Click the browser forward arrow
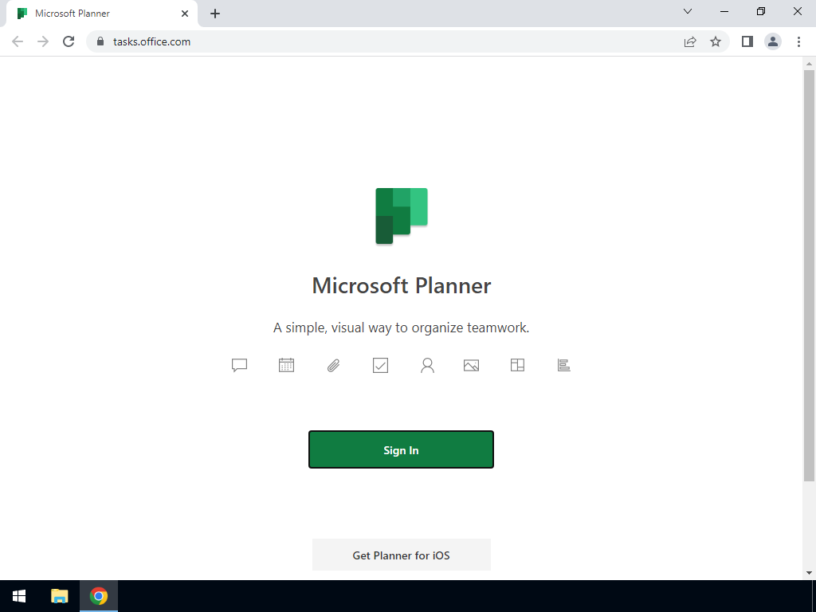The width and height of the screenshot is (816, 612). point(43,41)
